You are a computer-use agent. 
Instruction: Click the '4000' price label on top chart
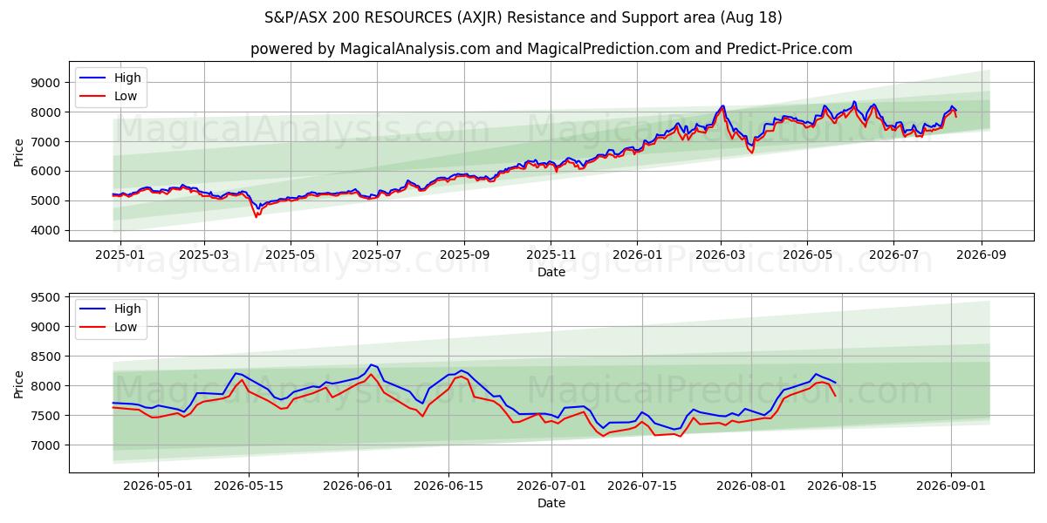pos(48,231)
